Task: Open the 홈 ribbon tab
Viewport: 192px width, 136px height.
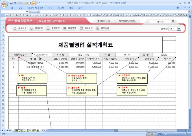Action: click(12, 8)
